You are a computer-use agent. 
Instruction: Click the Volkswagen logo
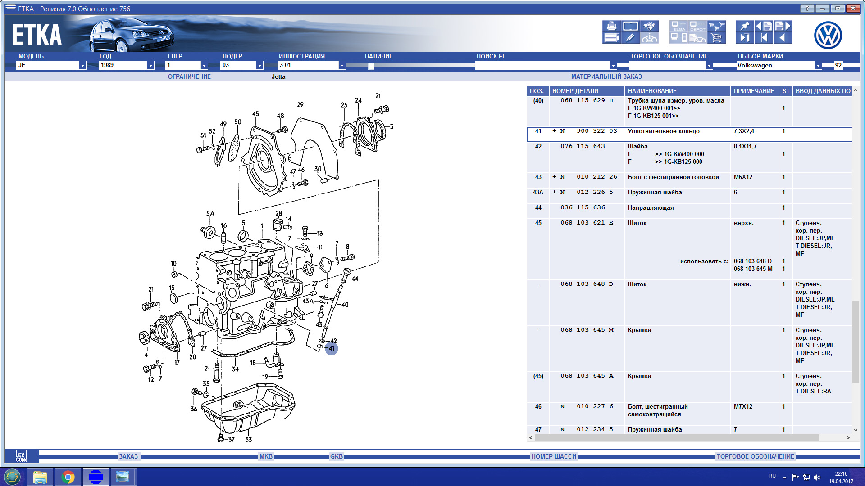(828, 35)
